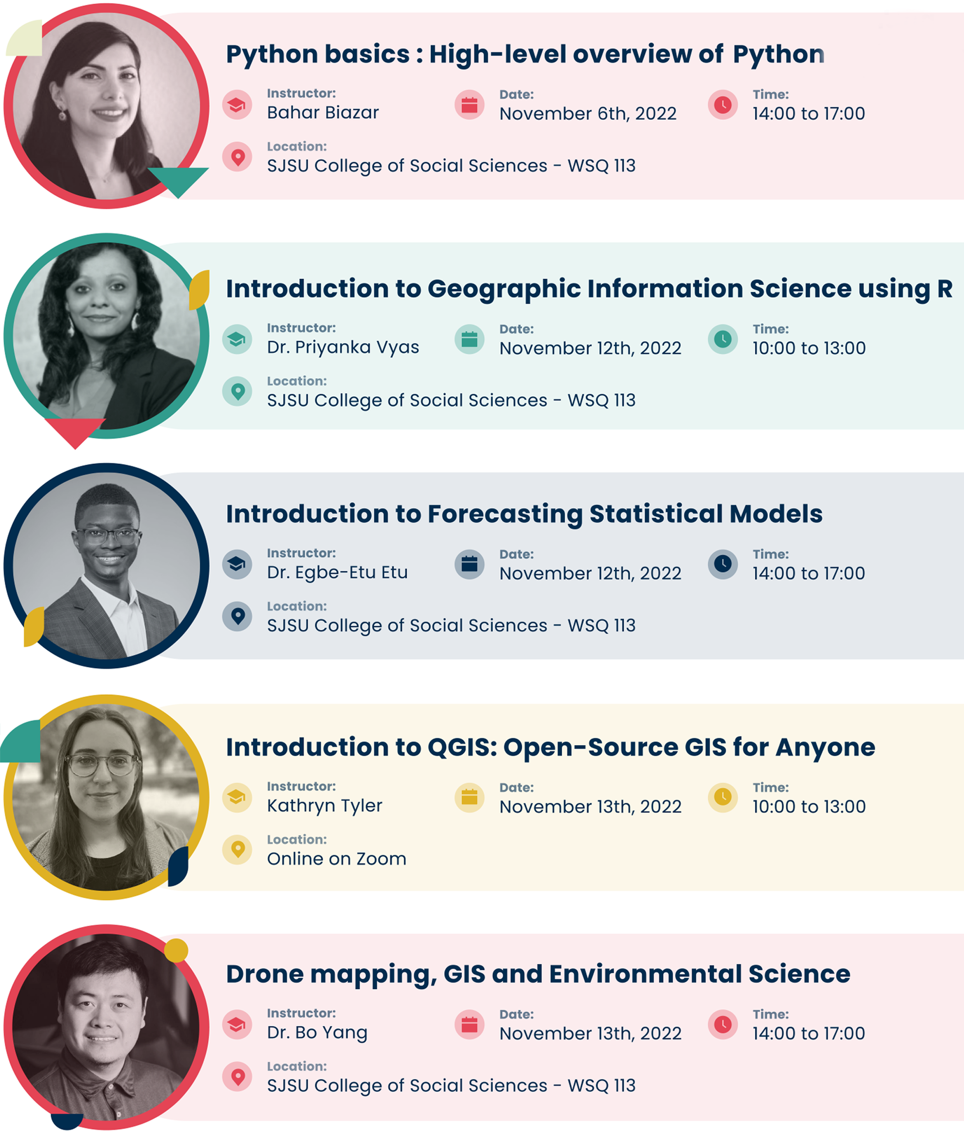Viewport: 964px width, 1148px height.
Task: Click the location pin icon for Python basics workshop
Action: [237, 158]
